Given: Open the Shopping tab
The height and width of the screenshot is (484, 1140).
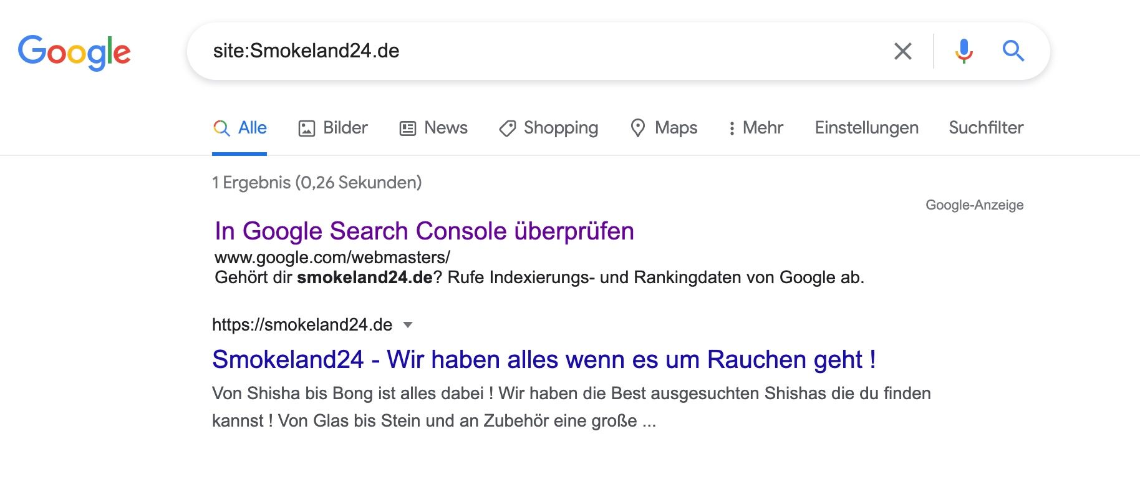Looking at the screenshot, I should 548,128.
